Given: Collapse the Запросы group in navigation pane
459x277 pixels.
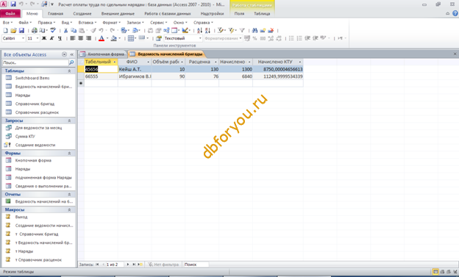Looking at the screenshot, I should coord(69,120).
